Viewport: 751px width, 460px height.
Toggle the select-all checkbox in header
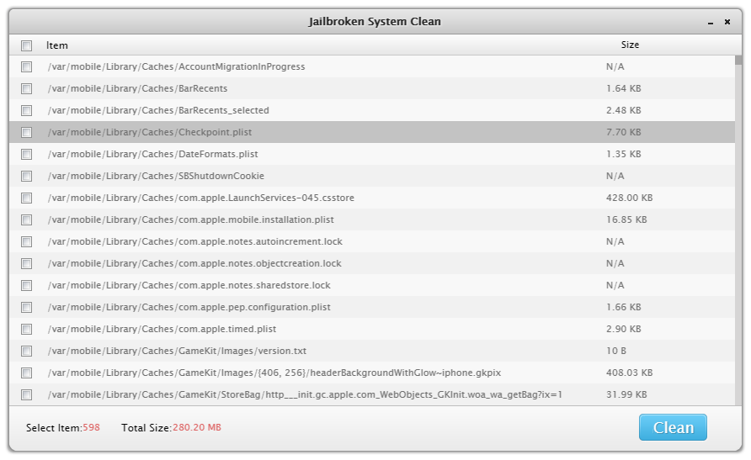pyautogui.click(x=26, y=45)
